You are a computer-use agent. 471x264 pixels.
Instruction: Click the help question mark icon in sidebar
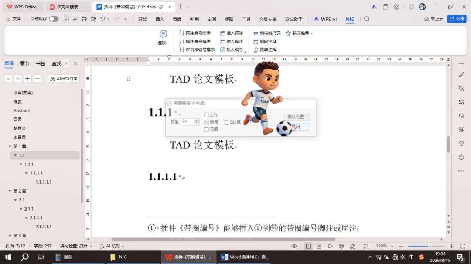[461, 157]
